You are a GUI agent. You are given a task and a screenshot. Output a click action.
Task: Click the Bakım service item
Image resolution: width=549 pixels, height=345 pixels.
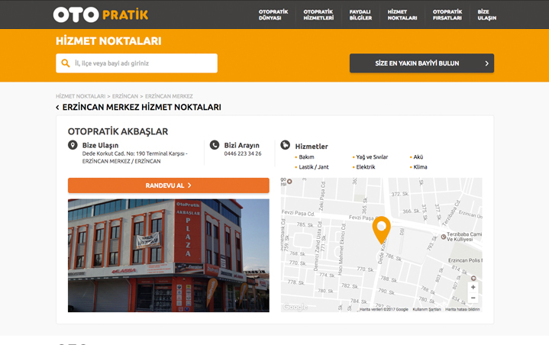click(306, 157)
